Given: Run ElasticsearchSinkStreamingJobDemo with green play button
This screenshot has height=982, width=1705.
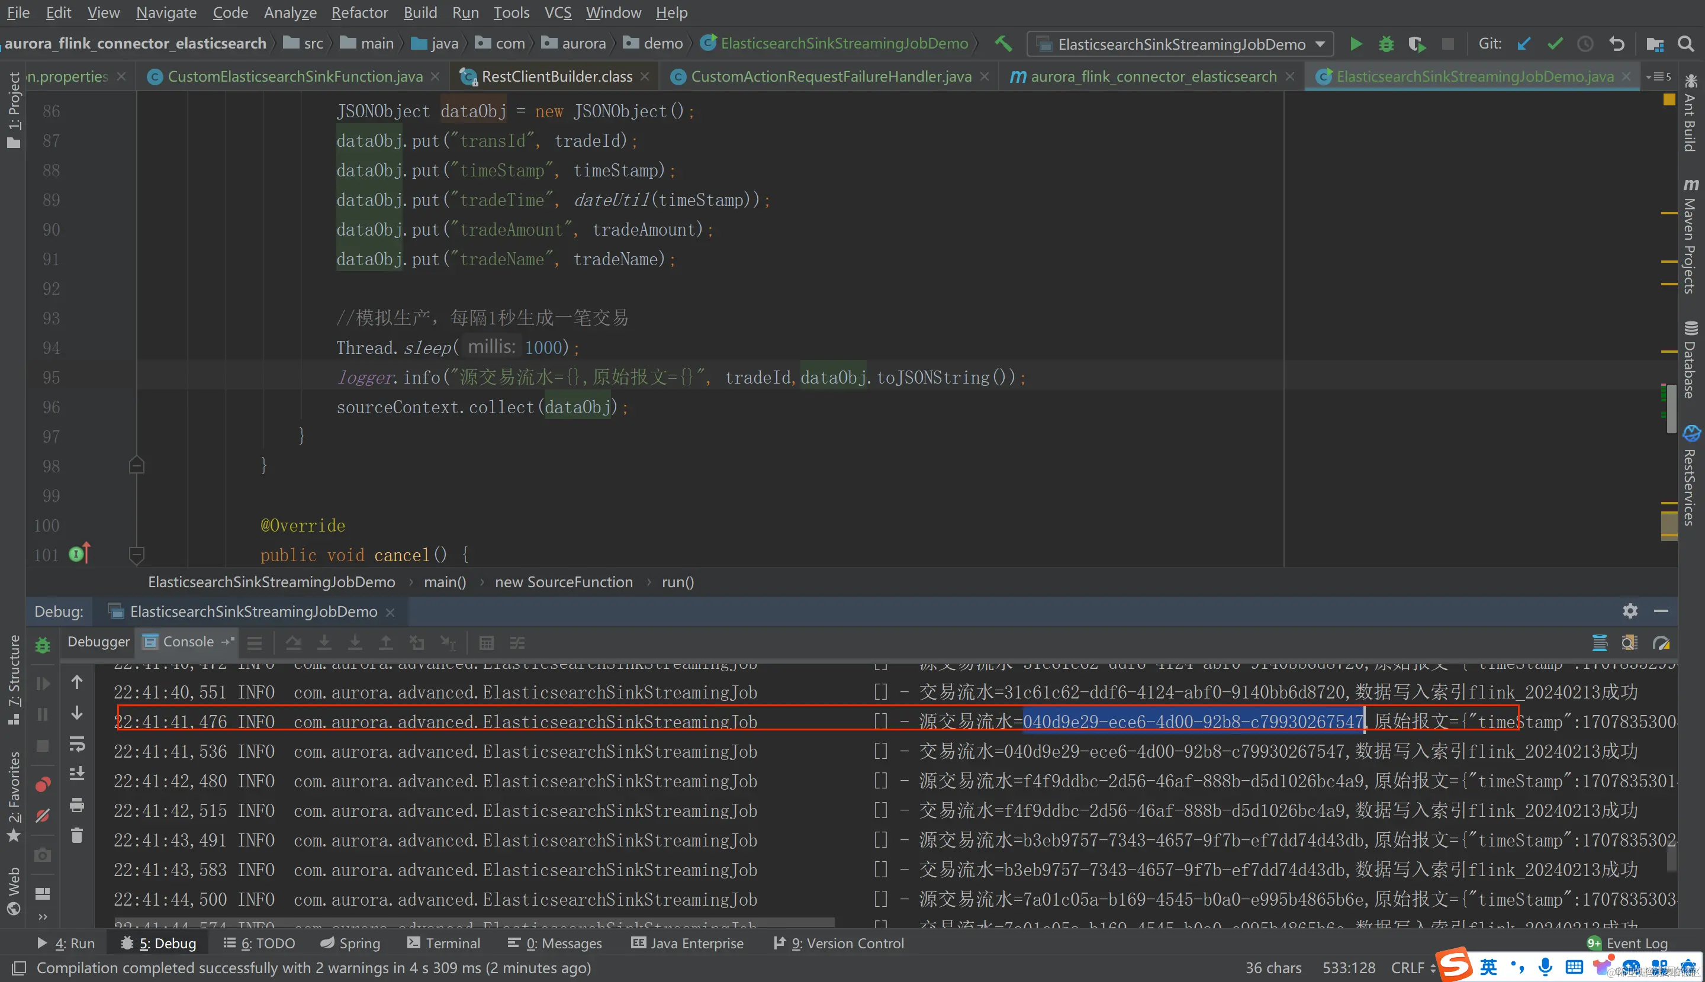Looking at the screenshot, I should point(1355,44).
